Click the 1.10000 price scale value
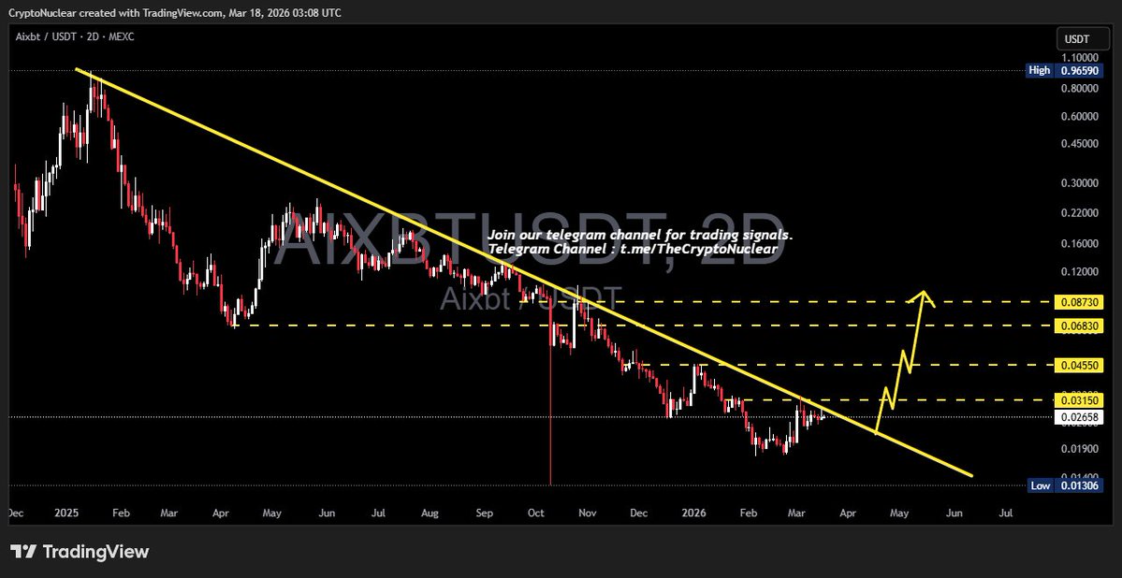 (x=1078, y=57)
